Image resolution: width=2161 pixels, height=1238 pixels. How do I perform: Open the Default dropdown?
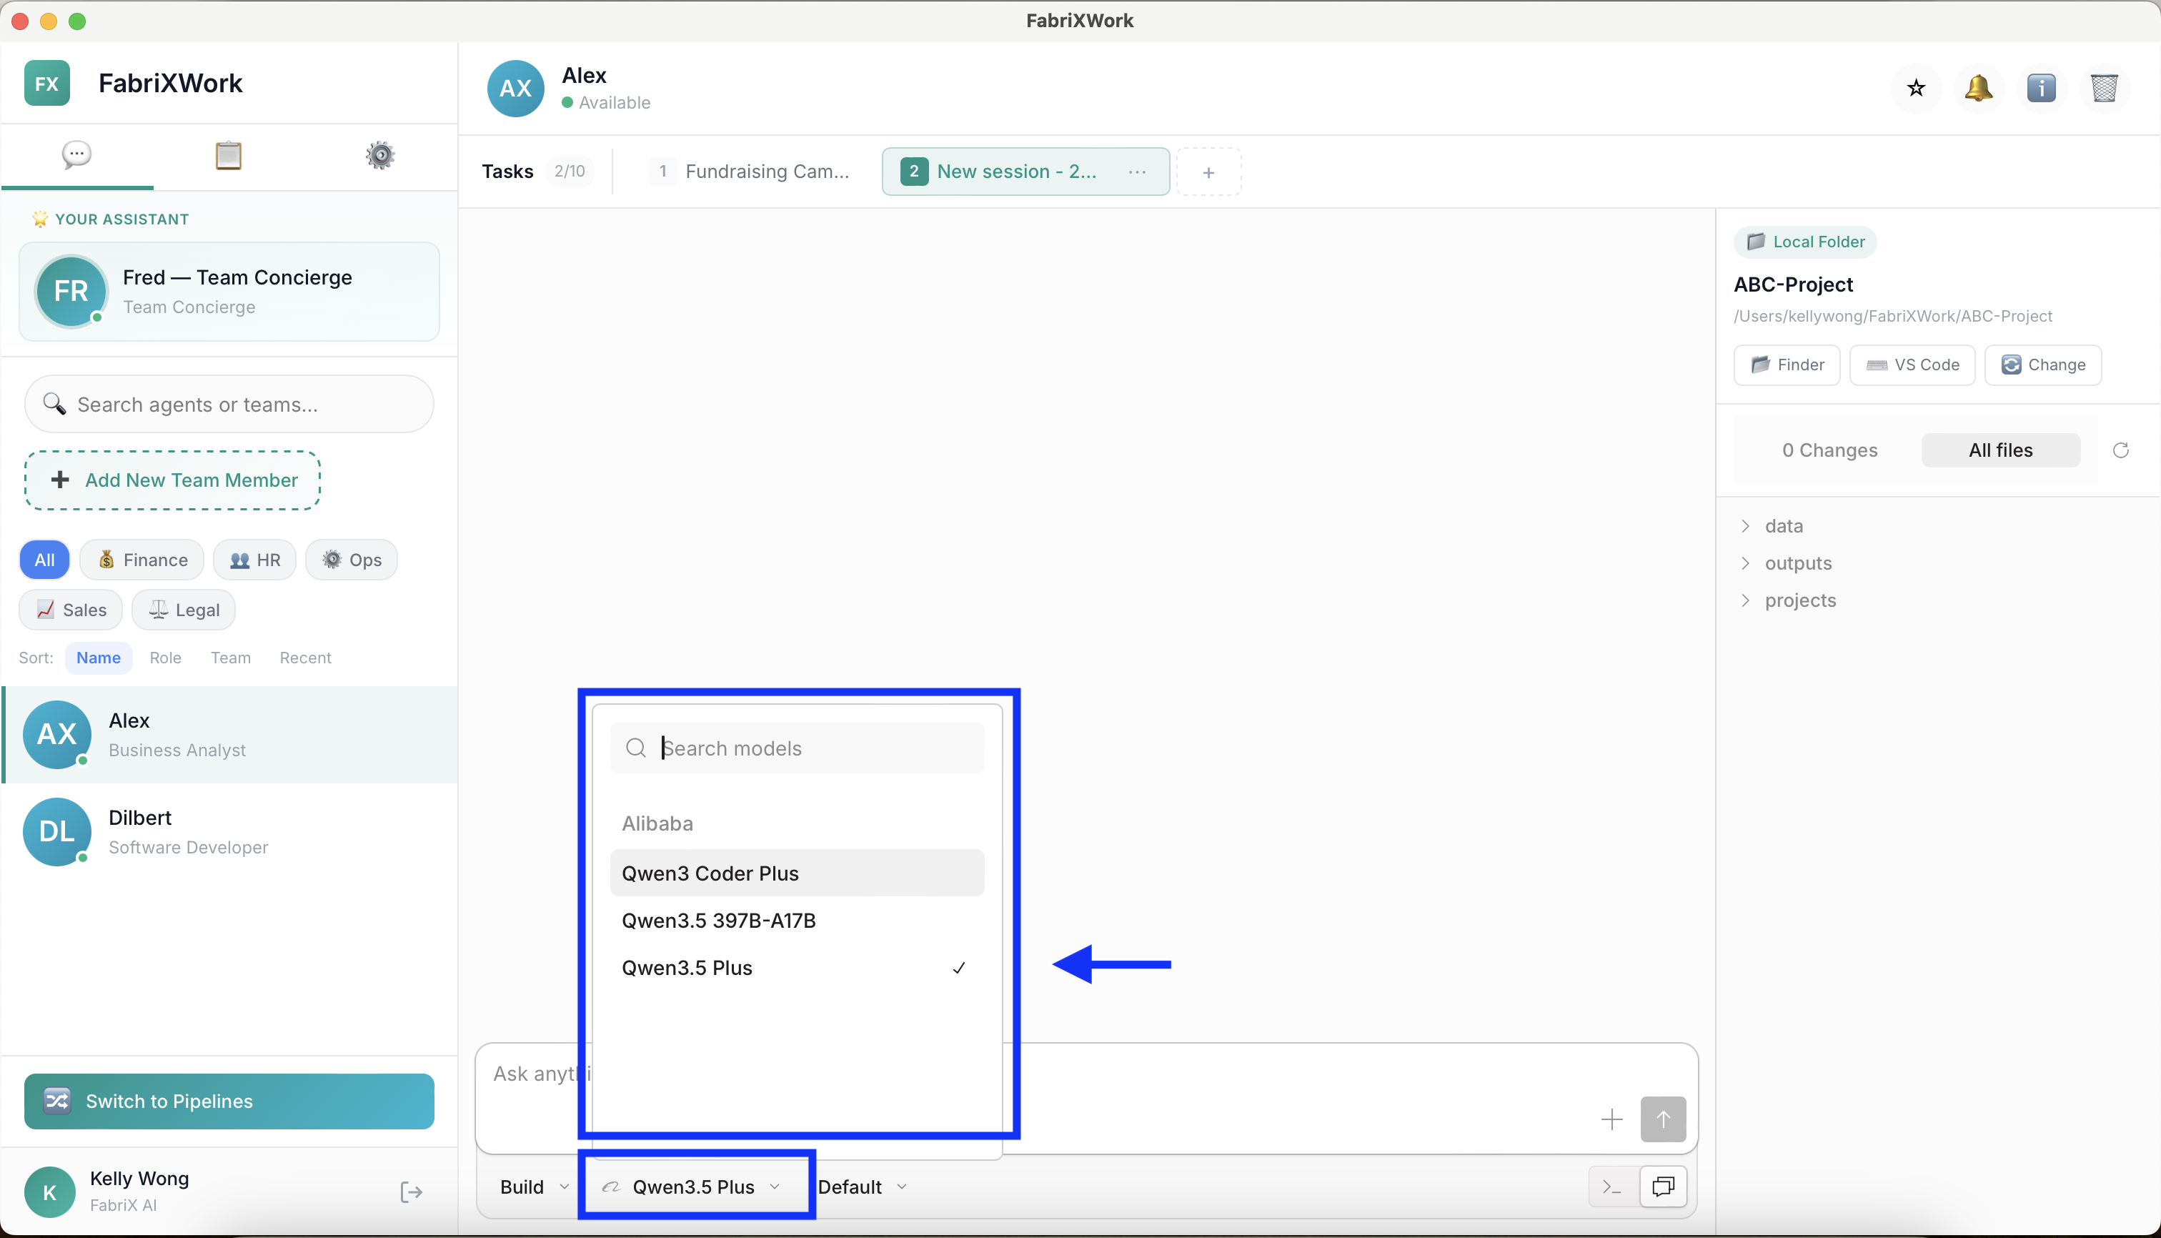[x=862, y=1187]
